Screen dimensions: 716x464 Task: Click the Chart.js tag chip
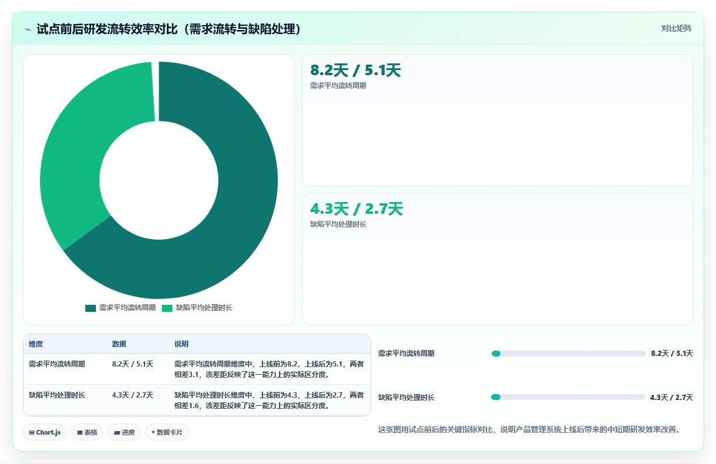[x=45, y=432]
